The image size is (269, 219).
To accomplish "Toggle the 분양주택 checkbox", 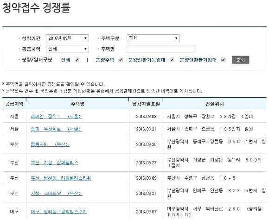I will (121, 60).
